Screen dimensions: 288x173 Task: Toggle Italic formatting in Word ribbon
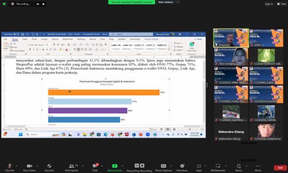tap(33, 49)
